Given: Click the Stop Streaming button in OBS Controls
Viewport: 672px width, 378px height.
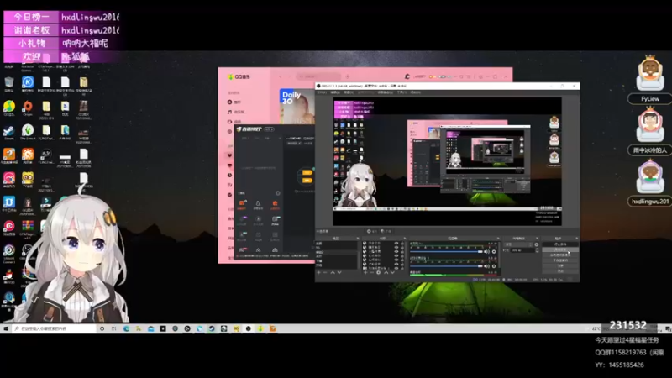Looking at the screenshot, I should click(560, 244).
